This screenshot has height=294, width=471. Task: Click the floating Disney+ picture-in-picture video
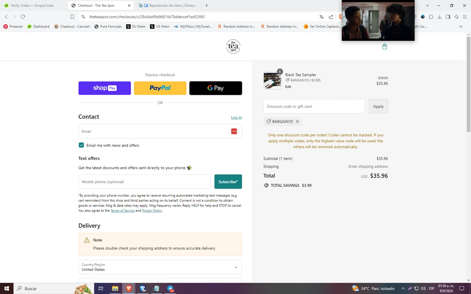coord(378,20)
